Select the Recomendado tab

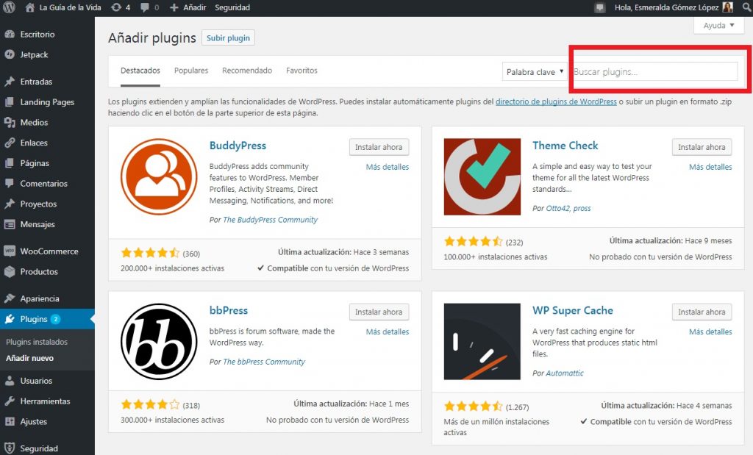click(x=247, y=71)
